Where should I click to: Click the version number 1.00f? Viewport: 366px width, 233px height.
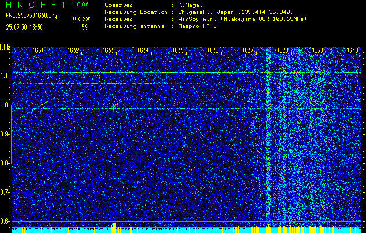pyautogui.click(x=80, y=5)
